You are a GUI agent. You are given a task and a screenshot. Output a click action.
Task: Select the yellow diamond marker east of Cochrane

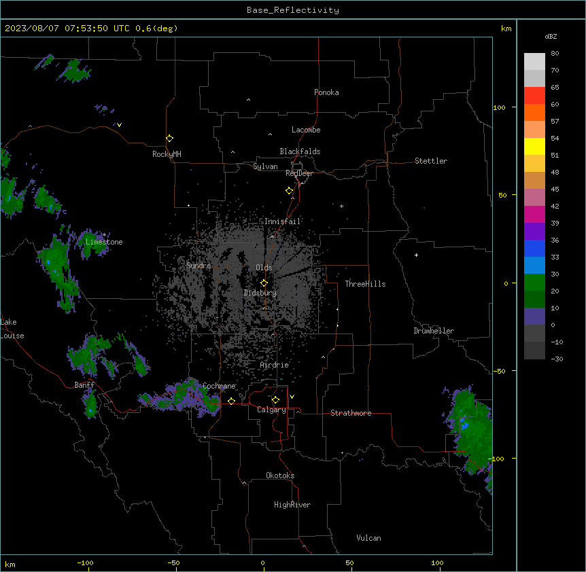pyautogui.click(x=232, y=401)
